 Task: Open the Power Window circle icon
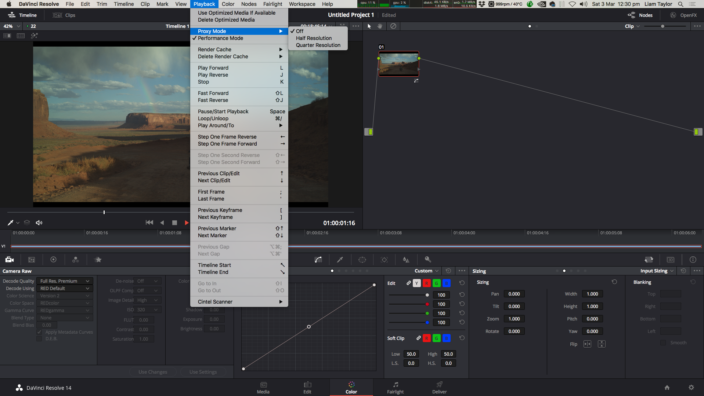[362, 260]
